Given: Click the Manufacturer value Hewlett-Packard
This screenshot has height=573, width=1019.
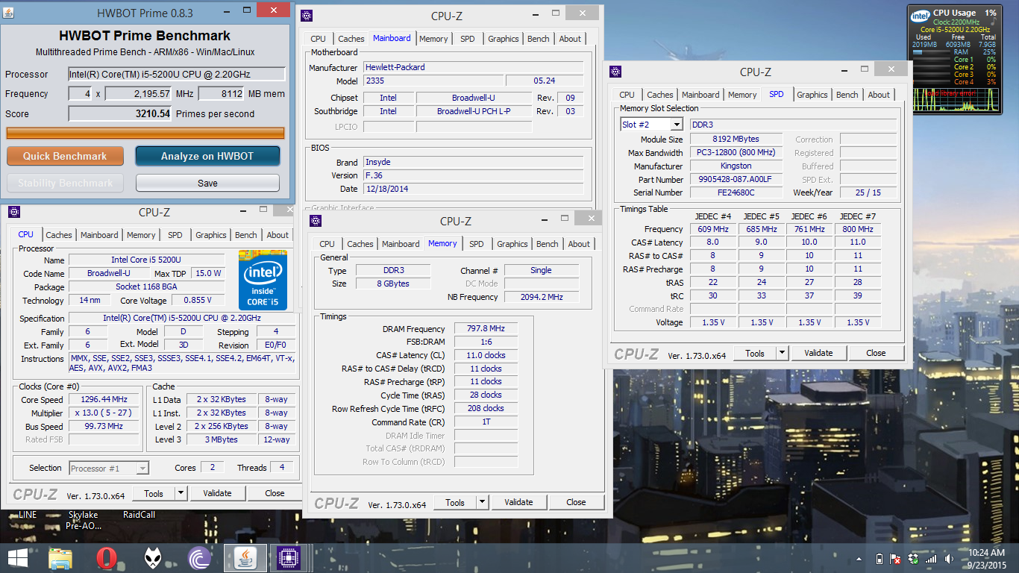Looking at the screenshot, I should click(474, 67).
